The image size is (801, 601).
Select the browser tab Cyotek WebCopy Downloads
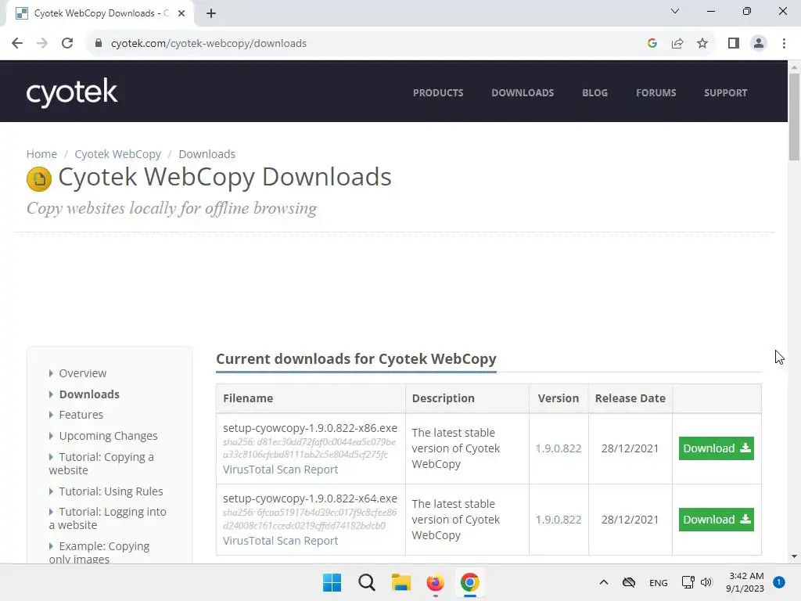[x=99, y=13]
